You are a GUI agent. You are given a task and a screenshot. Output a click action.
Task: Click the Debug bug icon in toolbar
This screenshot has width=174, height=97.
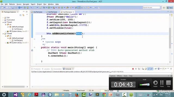44,8
